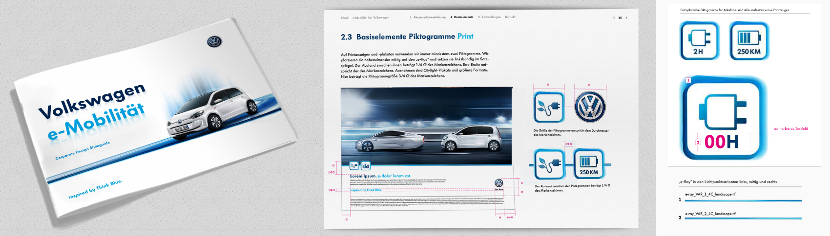
Task: Click the white e-up! car on the brochure cover
Action: (211, 113)
